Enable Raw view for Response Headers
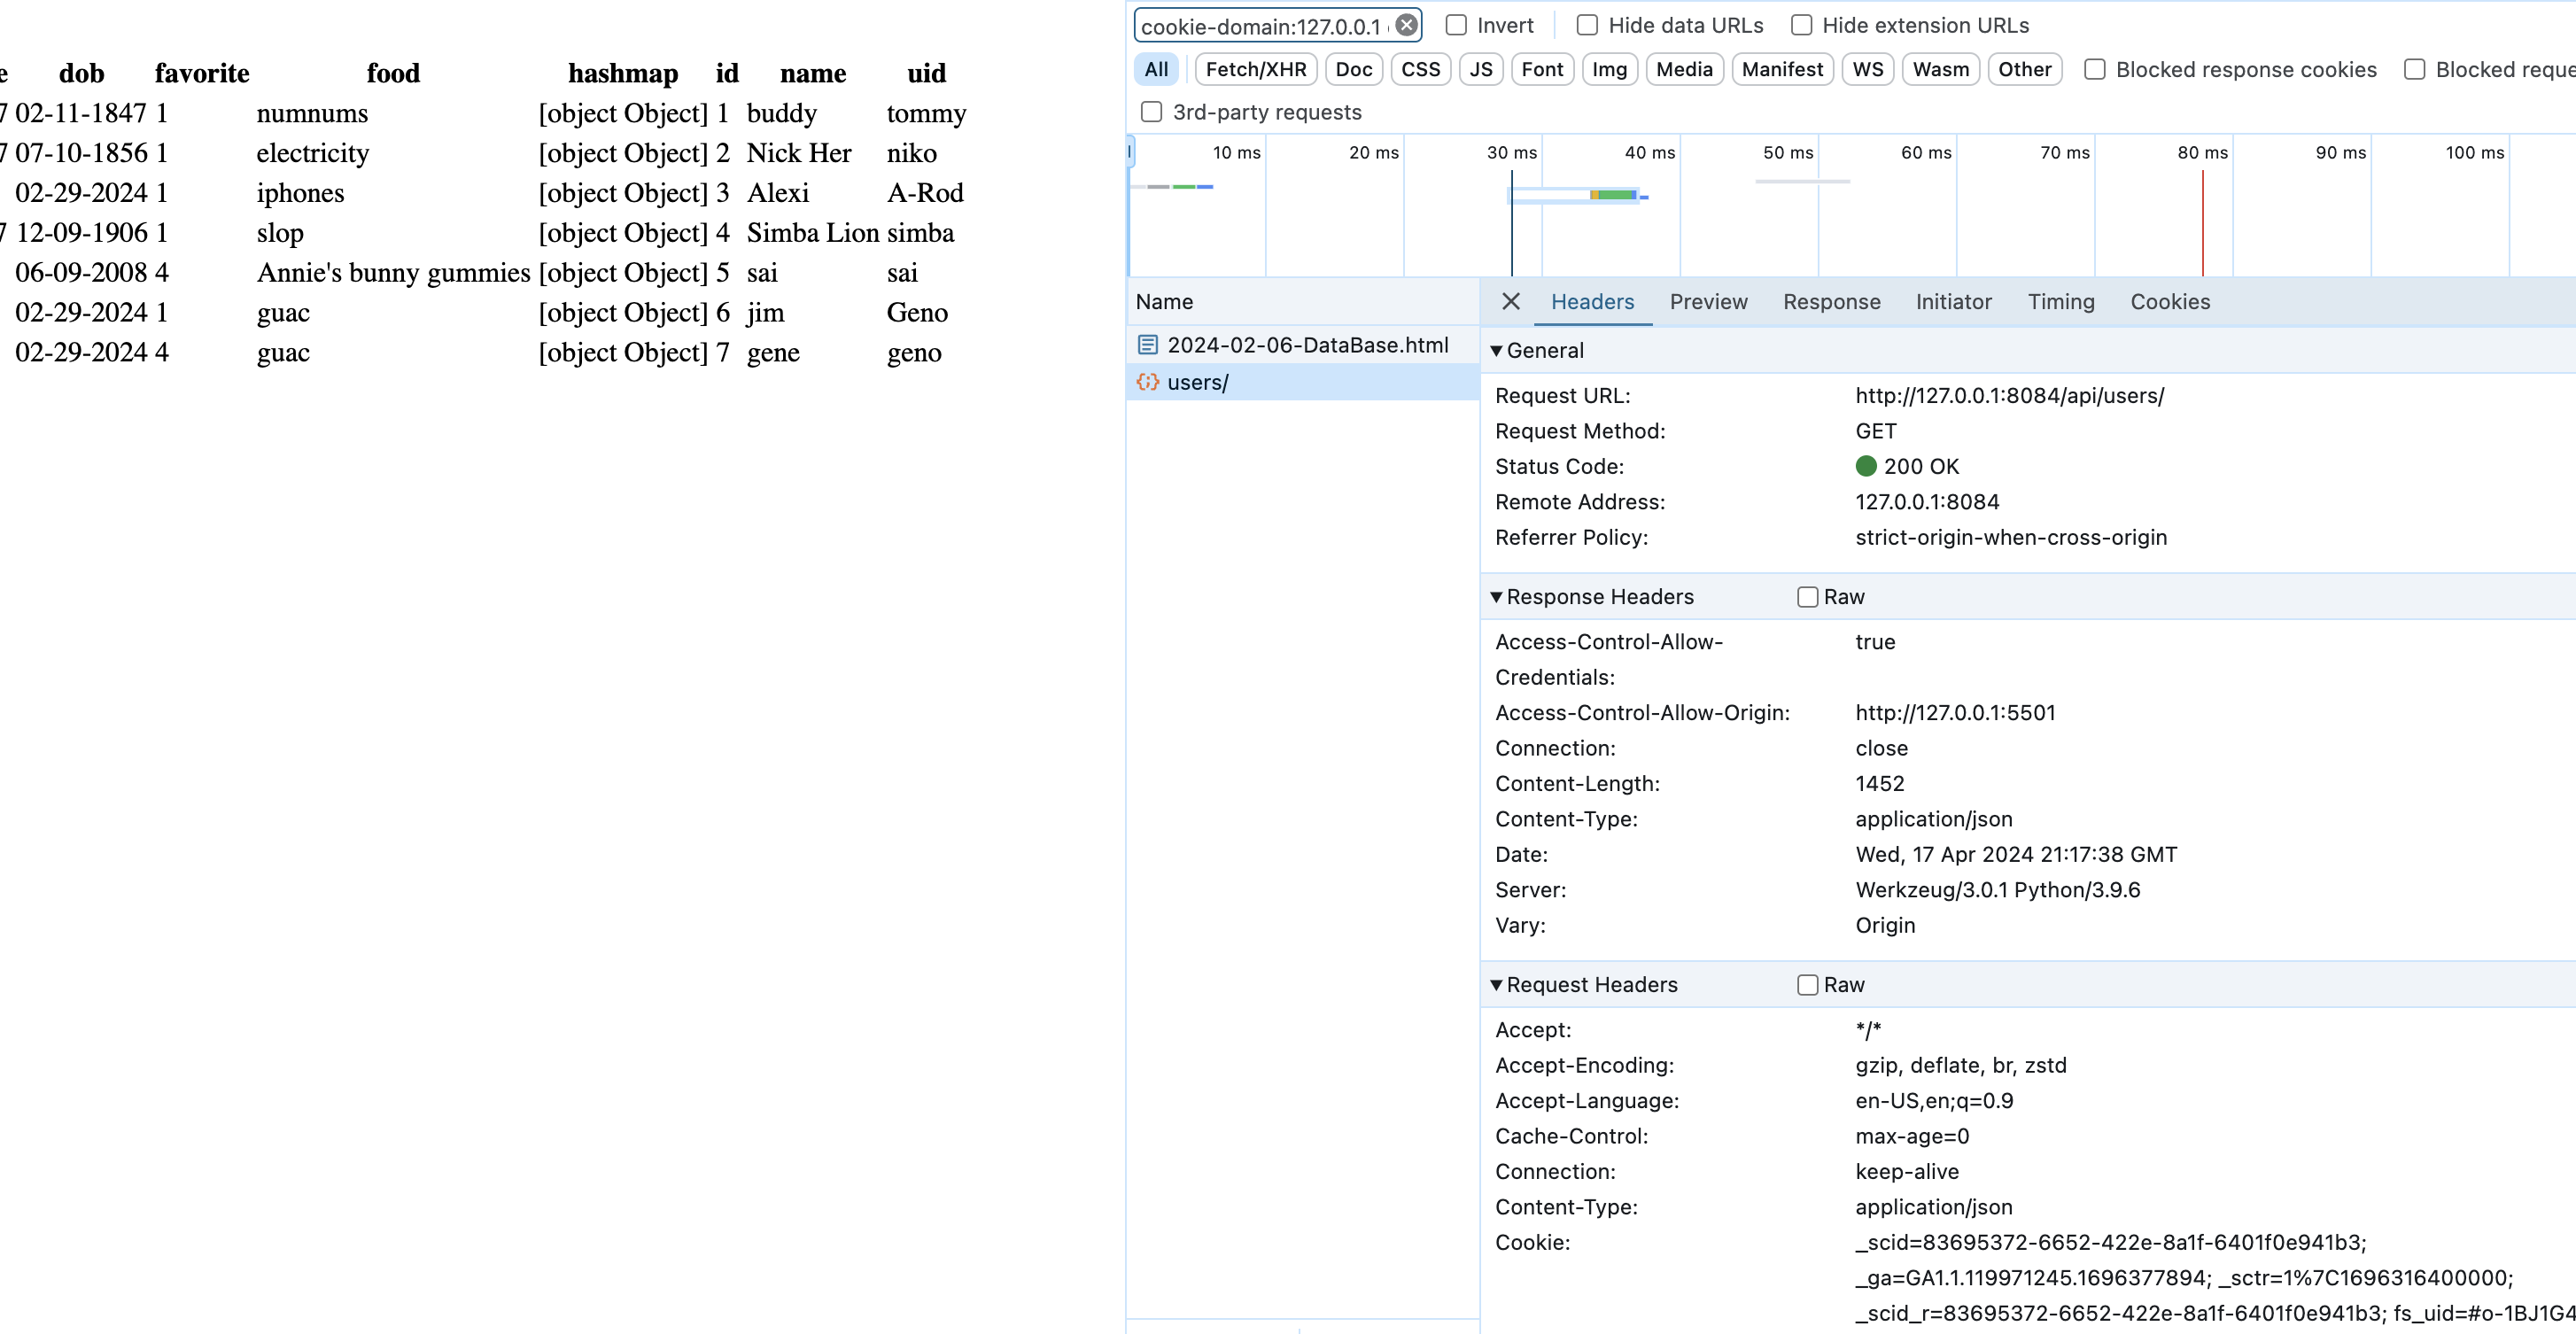This screenshot has width=2576, height=1334. click(x=1807, y=597)
